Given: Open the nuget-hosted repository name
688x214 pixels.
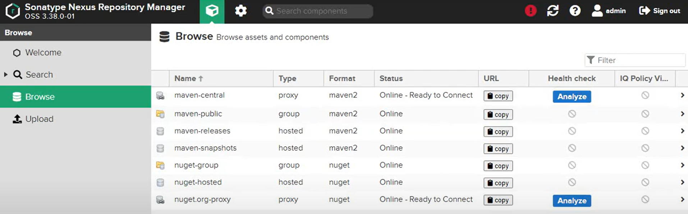Looking at the screenshot, I should [x=198, y=182].
